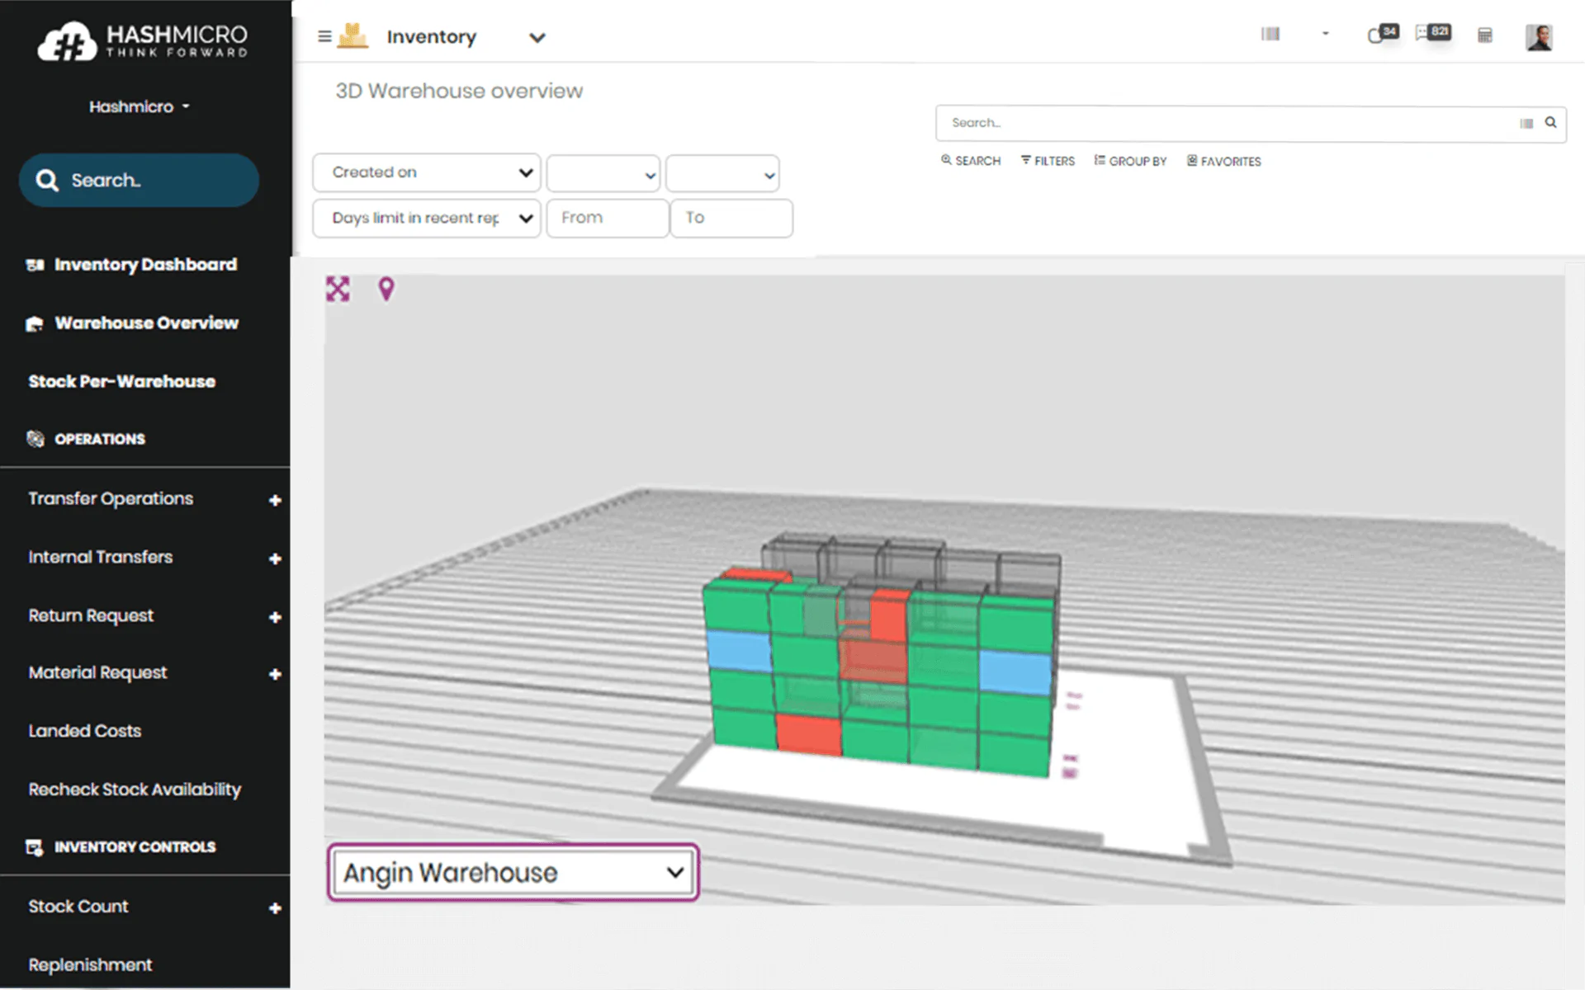Open the Angin Warehouse dropdown
This screenshot has width=1585, height=990.
click(x=513, y=872)
